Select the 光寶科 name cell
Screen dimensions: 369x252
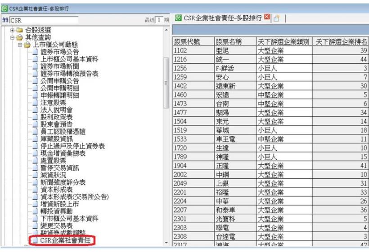[x=235, y=219]
